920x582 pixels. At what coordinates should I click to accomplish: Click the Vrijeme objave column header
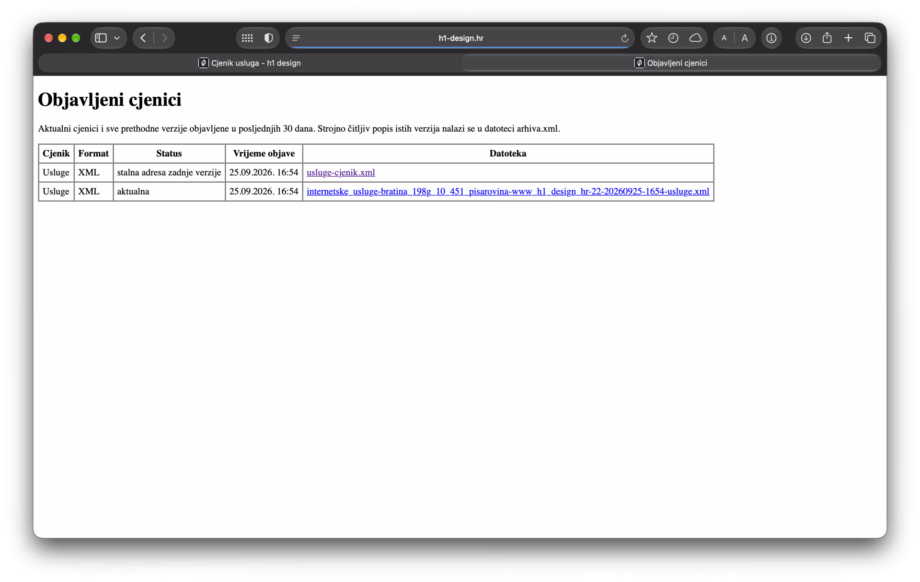(x=264, y=153)
